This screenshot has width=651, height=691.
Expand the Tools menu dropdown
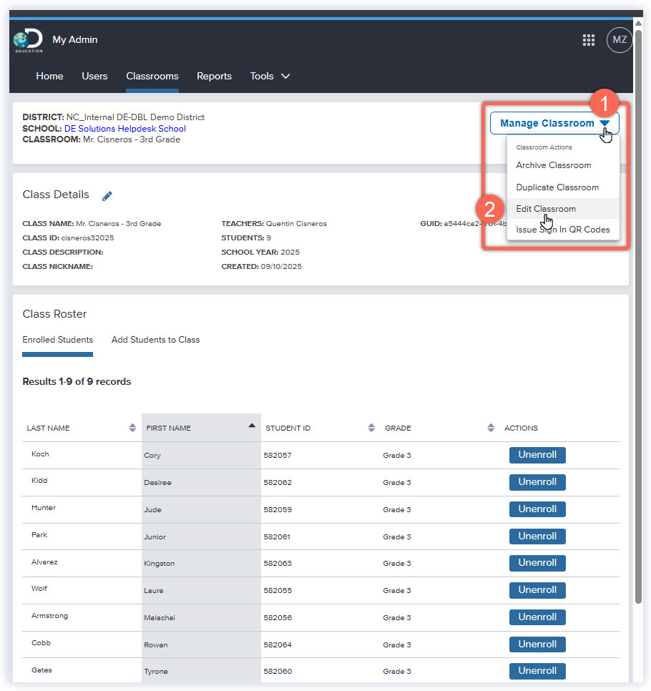pos(270,76)
